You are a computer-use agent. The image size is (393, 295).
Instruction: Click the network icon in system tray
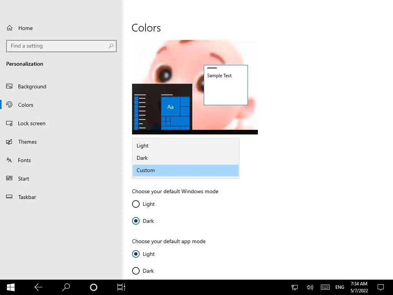click(295, 287)
